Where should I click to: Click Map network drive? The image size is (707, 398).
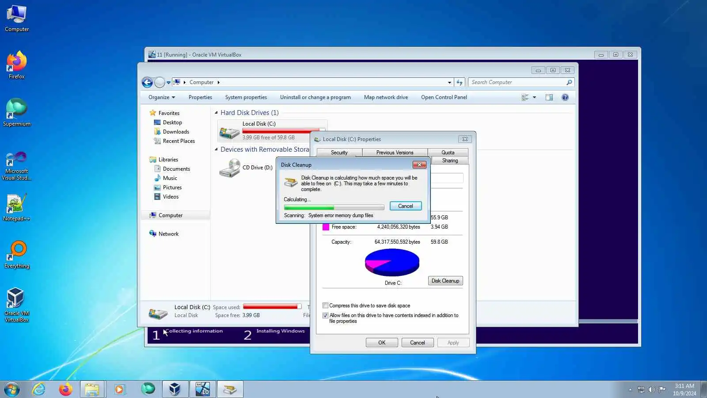(x=386, y=97)
